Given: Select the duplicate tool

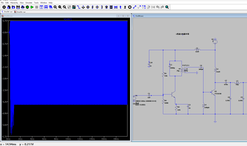Looking at the screenshot, I should 134,7.
